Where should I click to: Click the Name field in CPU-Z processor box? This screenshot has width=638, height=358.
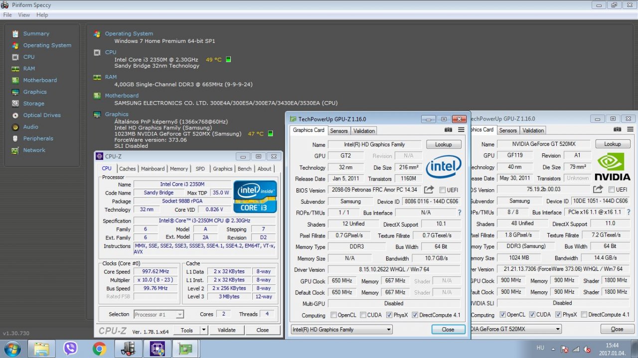182,184
